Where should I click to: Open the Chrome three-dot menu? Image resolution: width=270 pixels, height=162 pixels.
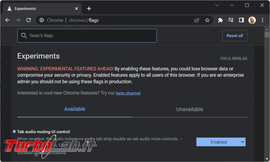[x=263, y=20]
